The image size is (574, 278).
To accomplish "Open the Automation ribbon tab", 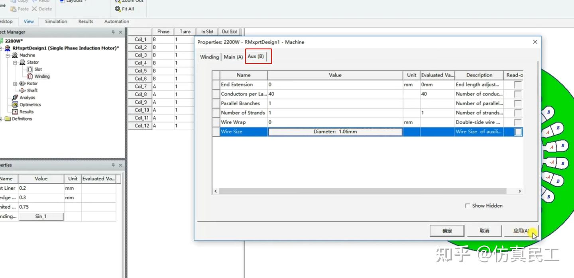I will coord(117,22).
